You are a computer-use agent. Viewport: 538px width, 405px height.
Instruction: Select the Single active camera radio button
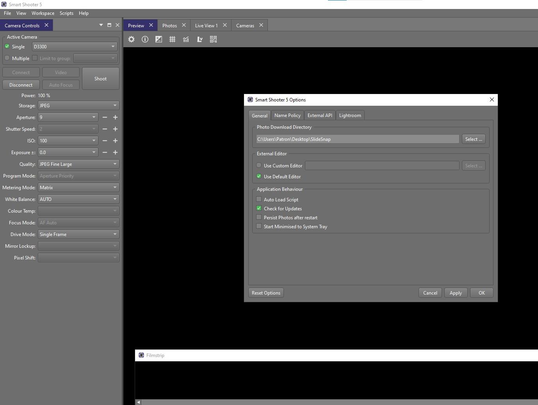tap(7, 46)
